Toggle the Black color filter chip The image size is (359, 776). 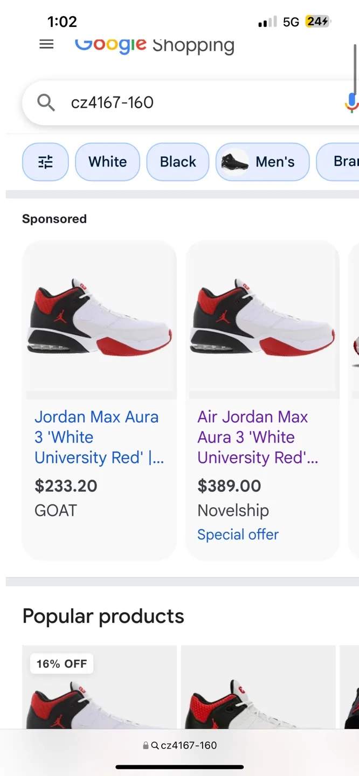[x=177, y=162]
